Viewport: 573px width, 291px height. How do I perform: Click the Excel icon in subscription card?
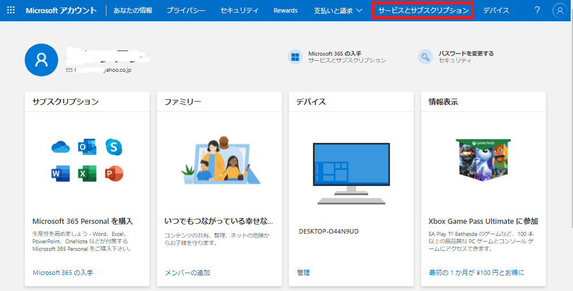(x=87, y=173)
